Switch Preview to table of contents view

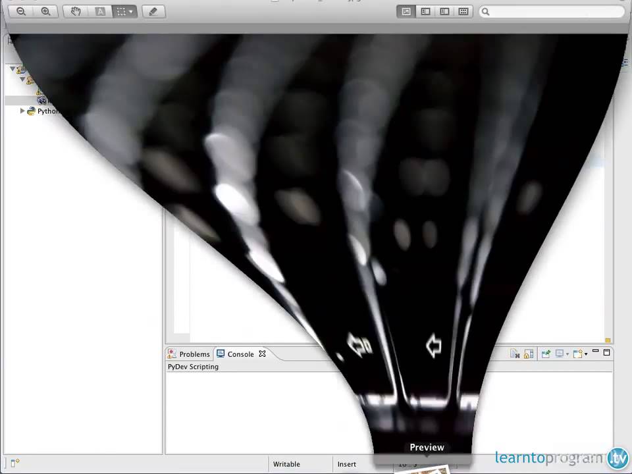[444, 11]
